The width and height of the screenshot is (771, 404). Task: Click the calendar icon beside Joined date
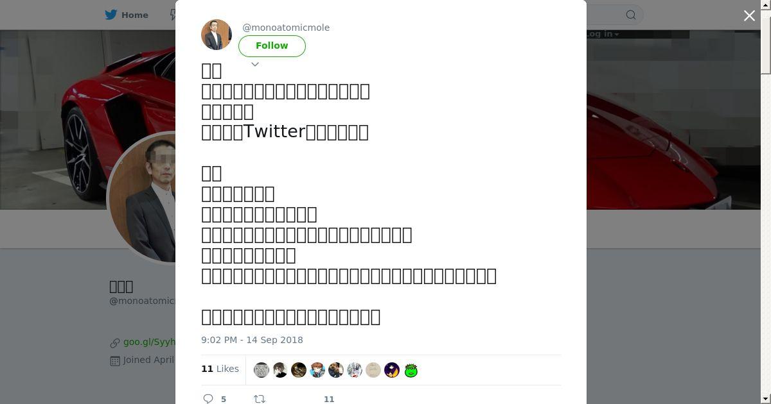pos(115,360)
